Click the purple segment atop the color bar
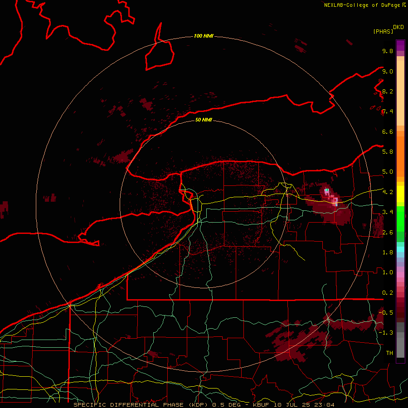 (x=400, y=45)
